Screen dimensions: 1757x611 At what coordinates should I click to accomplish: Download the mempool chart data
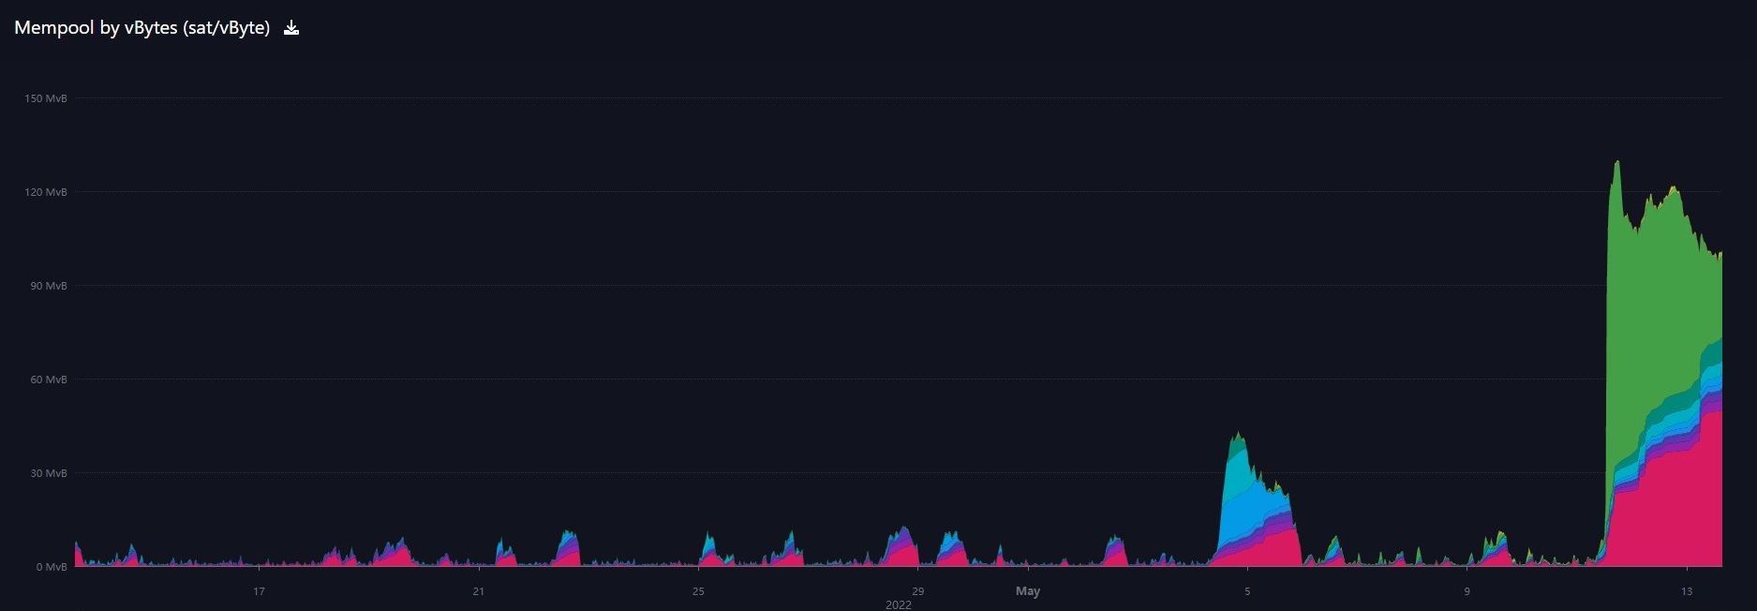291,27
